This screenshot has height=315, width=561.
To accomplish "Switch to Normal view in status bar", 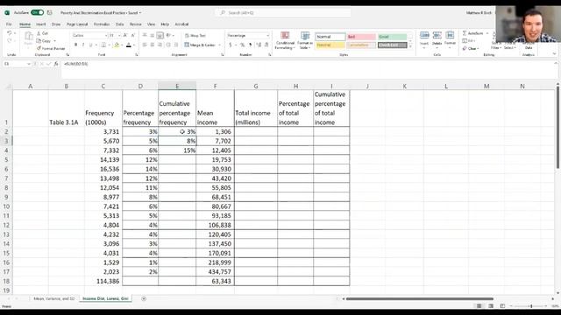I will click(x=479, y=306).
